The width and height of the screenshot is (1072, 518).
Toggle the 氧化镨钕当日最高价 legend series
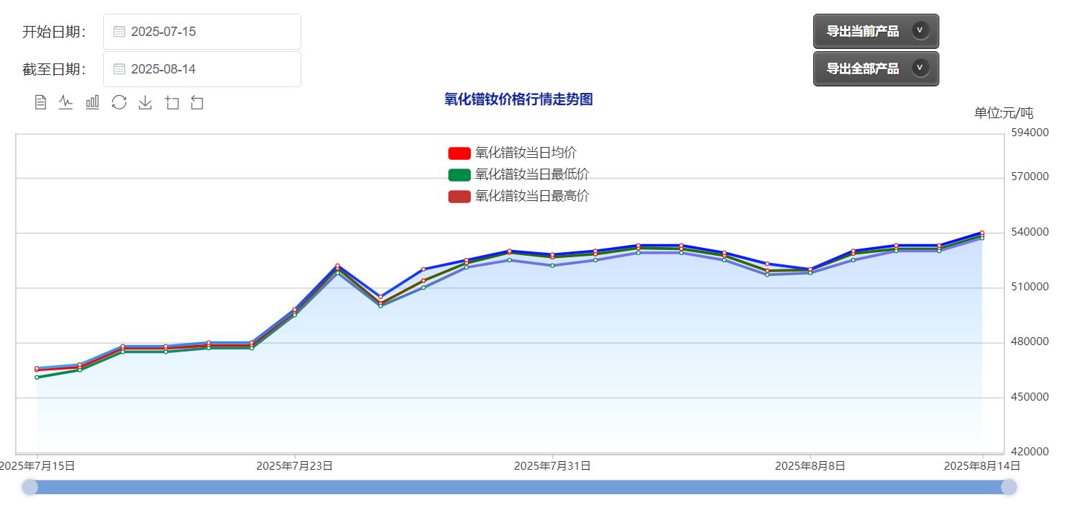[518, 196]
